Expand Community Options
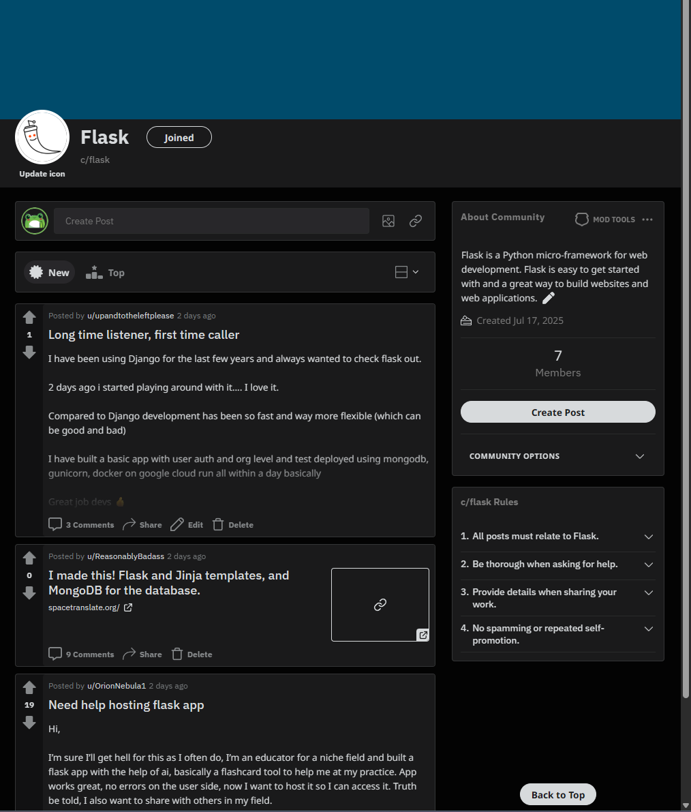This screenshot has width=691, height=812. pyautogui.click(x=558, y=456)
